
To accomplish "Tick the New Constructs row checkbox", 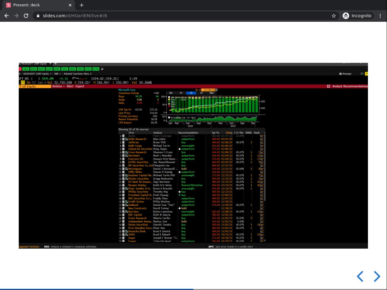I will [x=123, y=208].
